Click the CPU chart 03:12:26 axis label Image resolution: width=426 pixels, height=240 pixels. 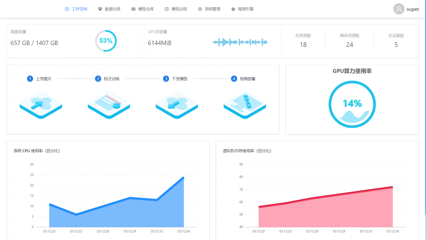coord(103,232)
